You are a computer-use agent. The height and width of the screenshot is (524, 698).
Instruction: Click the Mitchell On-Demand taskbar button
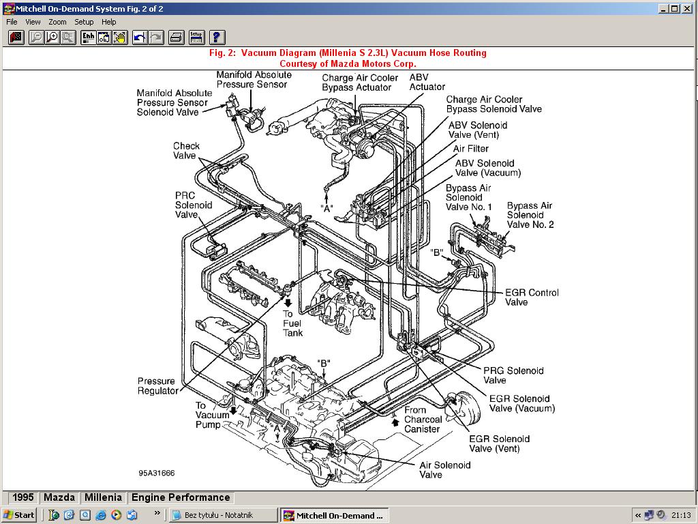(334, 515)
